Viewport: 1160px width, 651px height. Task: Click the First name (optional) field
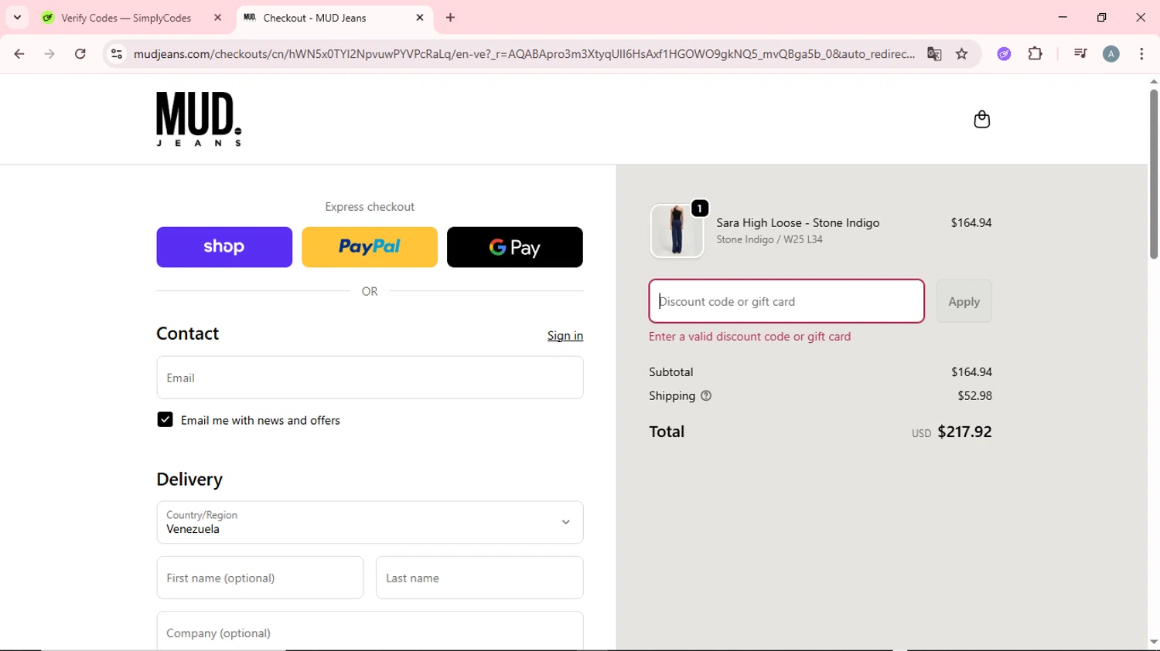point(260,578)
